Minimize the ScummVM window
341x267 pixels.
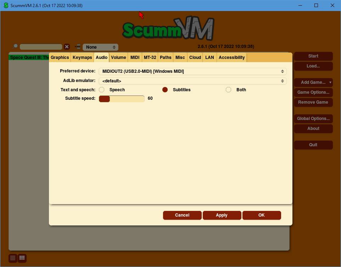pos(300,5)
